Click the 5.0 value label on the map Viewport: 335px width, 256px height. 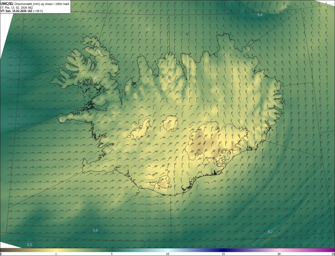95,230
